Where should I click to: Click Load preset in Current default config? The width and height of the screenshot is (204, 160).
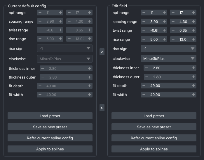coord(50,116)
